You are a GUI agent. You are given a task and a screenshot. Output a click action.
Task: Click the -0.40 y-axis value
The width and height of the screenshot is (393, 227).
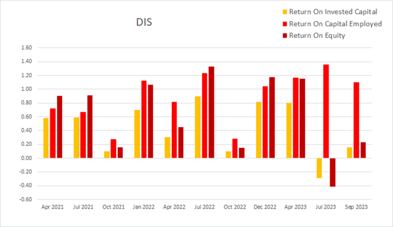coord(26,186)
